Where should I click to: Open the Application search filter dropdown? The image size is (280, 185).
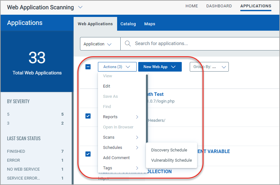pos(100,44)
